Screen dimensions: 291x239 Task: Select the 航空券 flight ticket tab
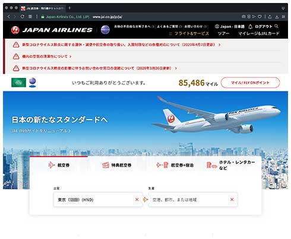click(59, 165)
